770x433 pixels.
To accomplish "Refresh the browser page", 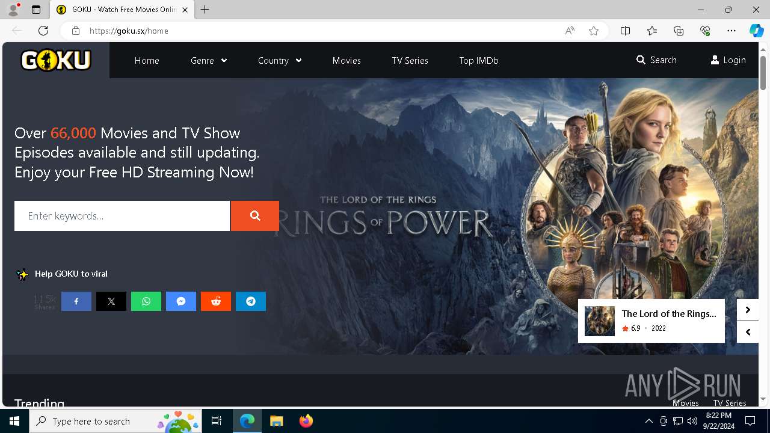I will click(43, 31).
